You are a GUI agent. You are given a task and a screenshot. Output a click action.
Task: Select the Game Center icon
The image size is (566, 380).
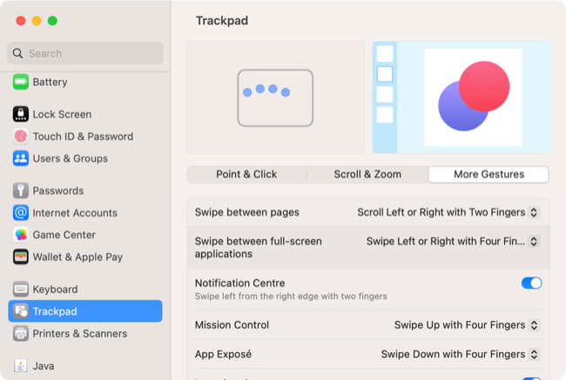[x=21, y=235]
